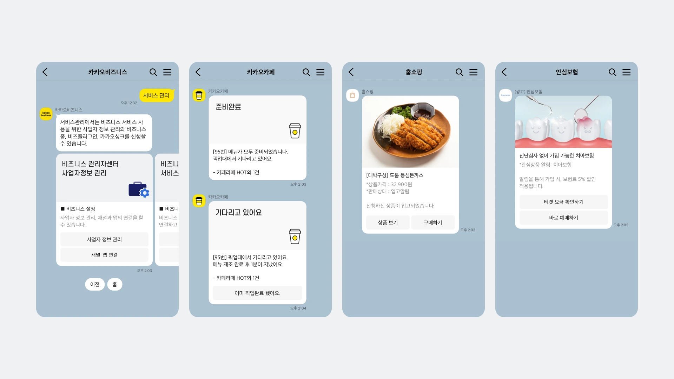
Task: Click the 카카오비즈니스 search icon
Action: tap(153, 72)
